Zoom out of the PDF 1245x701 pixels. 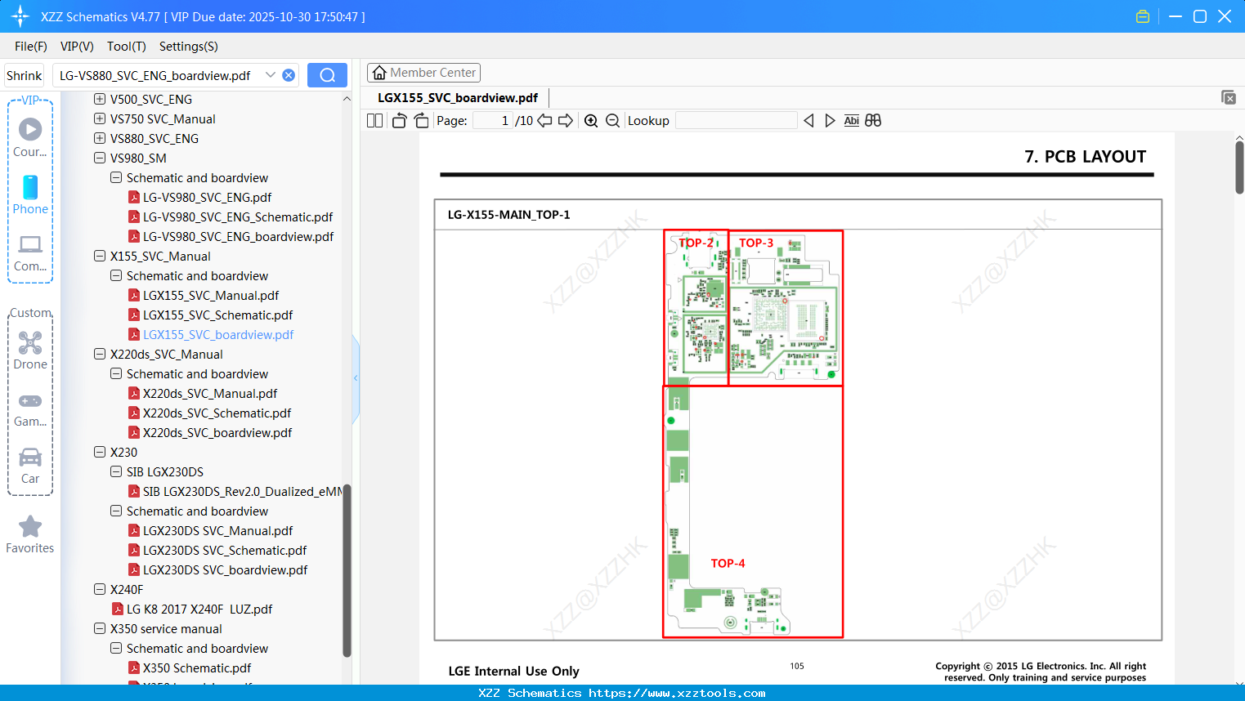[613, 121]
